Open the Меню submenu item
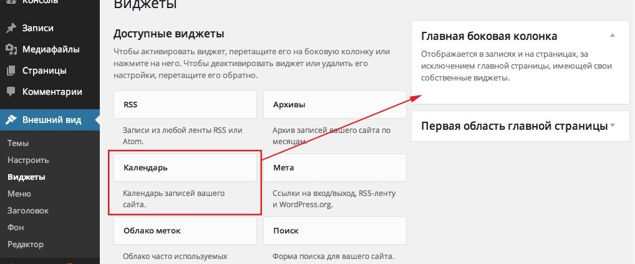This screenshot has height=264, width=635. 19,194
